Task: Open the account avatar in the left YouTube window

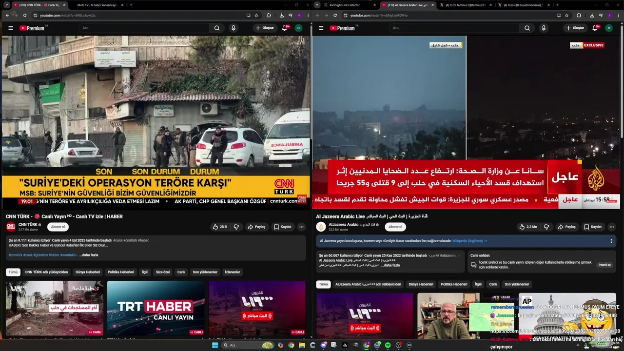Action: [298, 28]
